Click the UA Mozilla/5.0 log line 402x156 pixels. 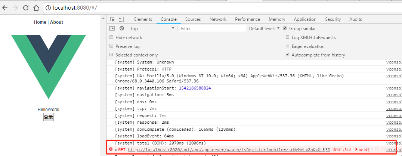tap(229, 78)
